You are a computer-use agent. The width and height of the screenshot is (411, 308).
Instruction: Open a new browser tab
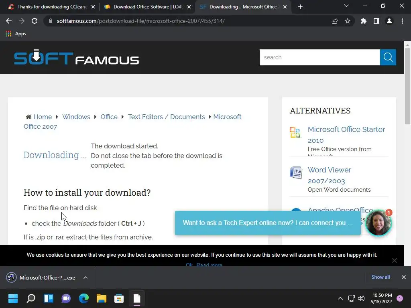point(300,7)
